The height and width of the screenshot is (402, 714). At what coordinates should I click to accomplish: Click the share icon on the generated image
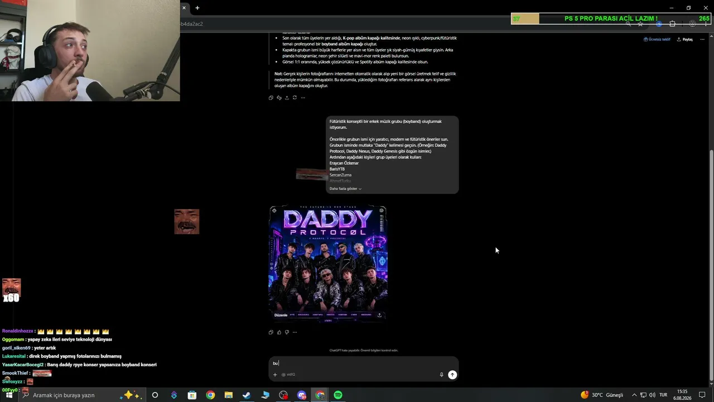tap(379, 315)
